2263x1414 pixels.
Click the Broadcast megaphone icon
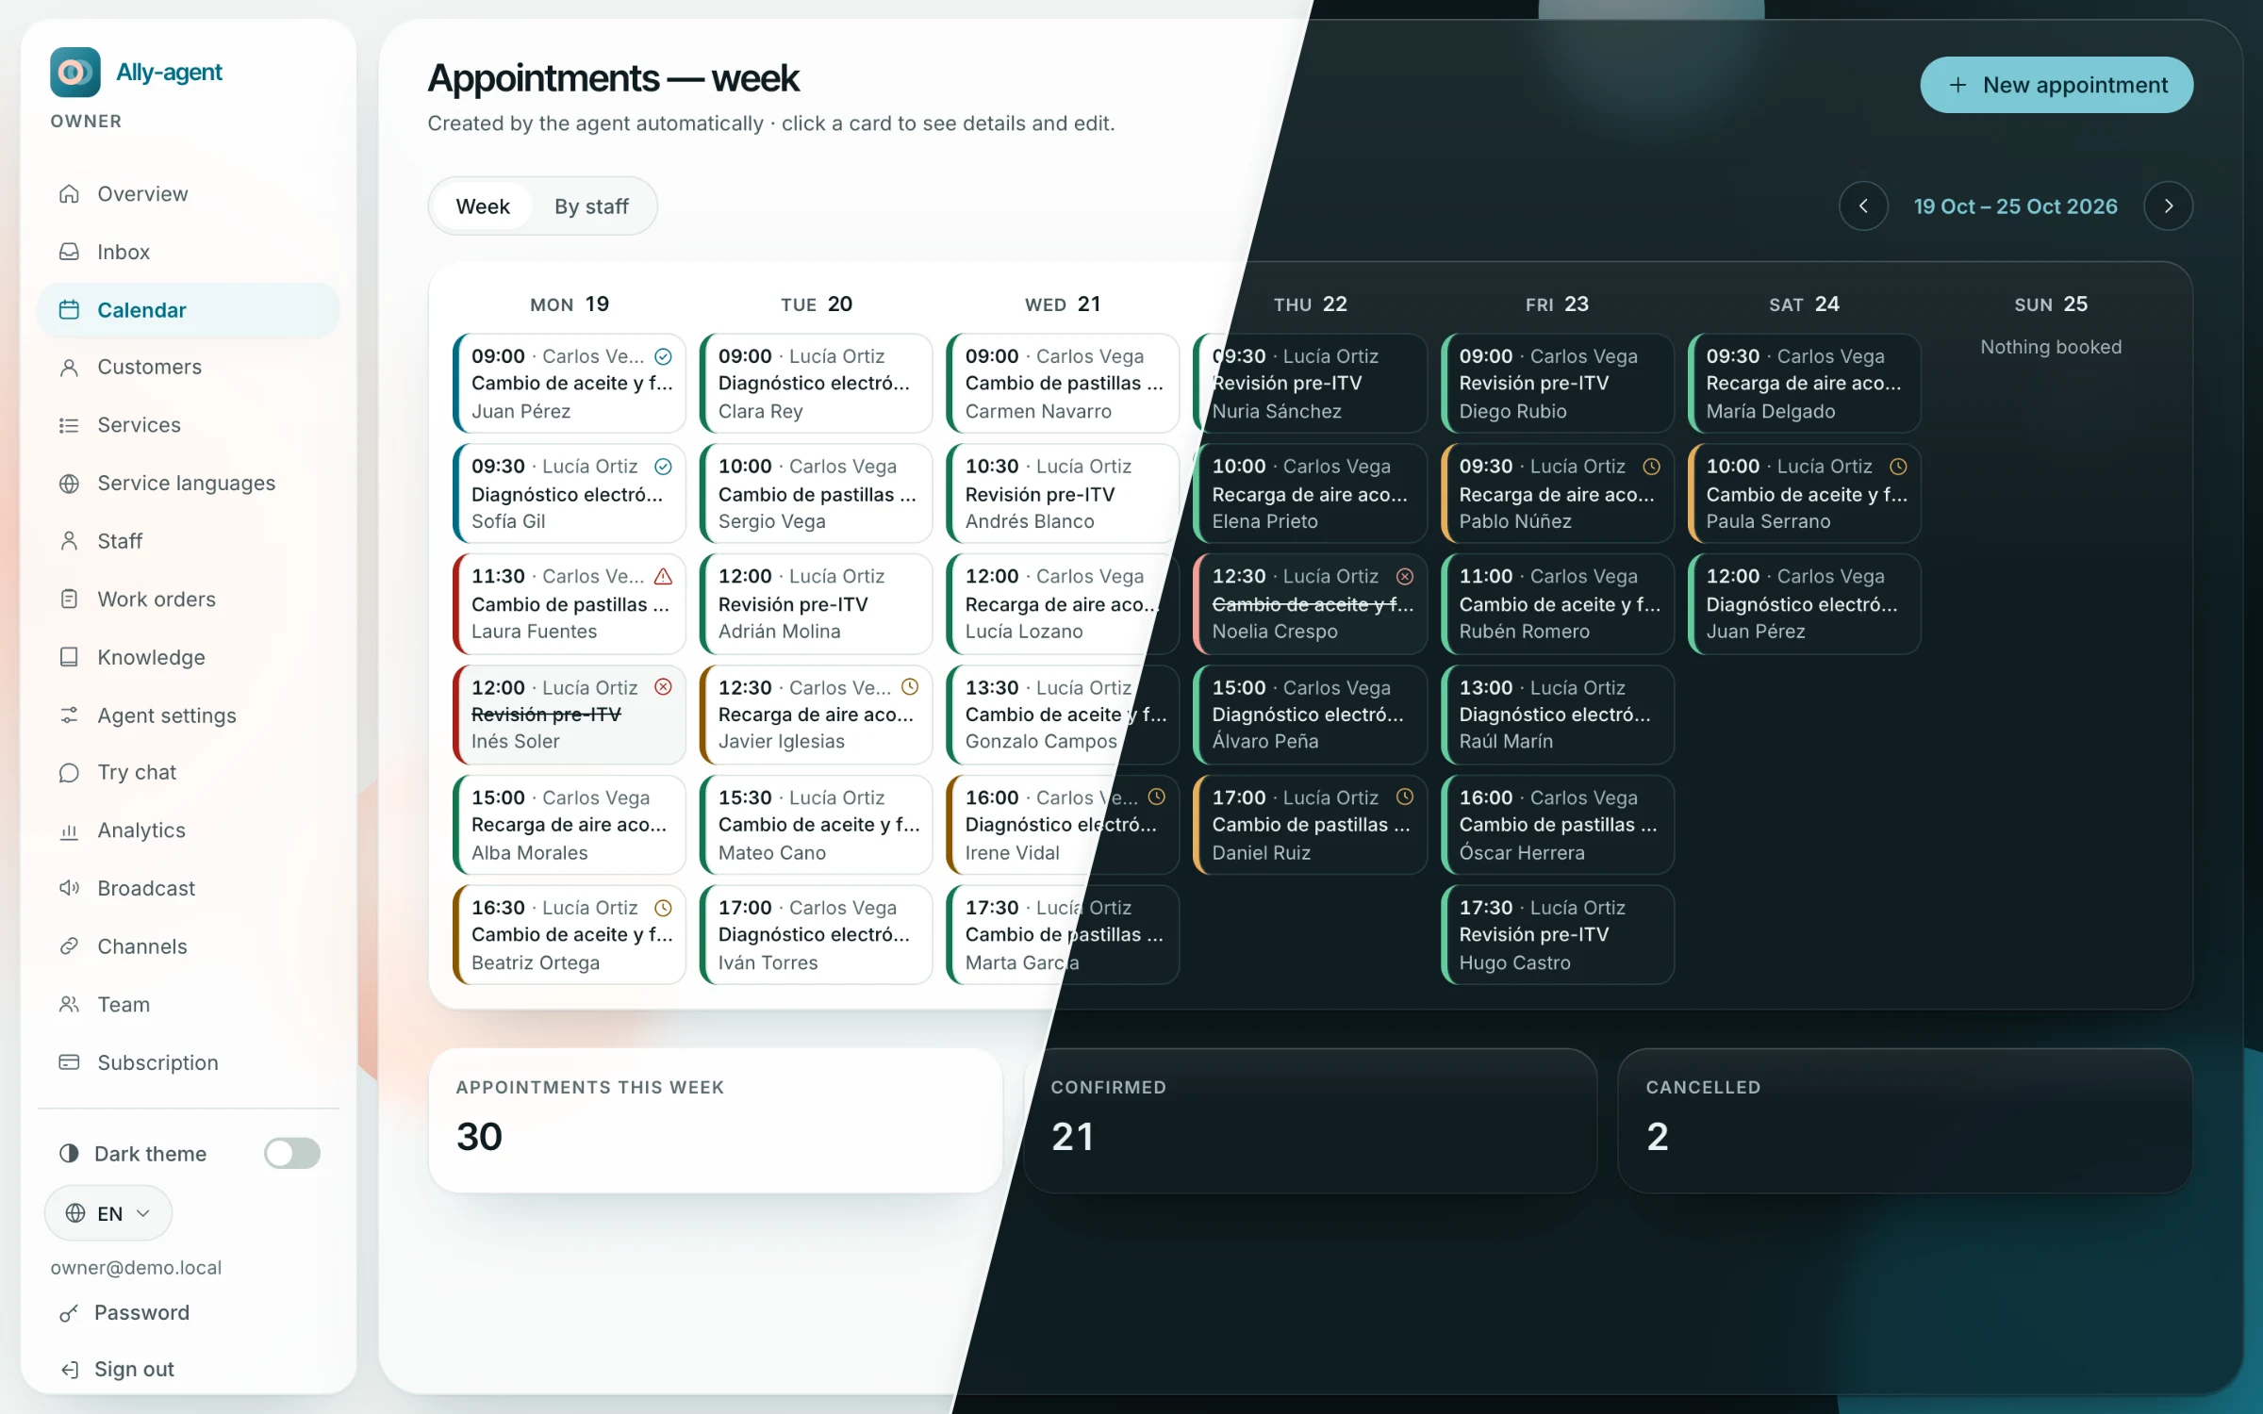point(69,888)
